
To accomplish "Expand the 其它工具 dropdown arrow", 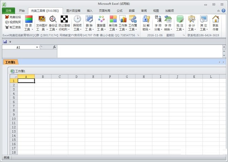I will click(207, 30).
